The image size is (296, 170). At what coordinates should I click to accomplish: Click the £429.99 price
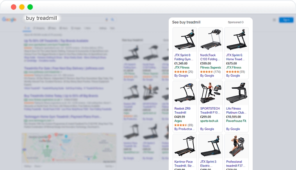(180, 117)
